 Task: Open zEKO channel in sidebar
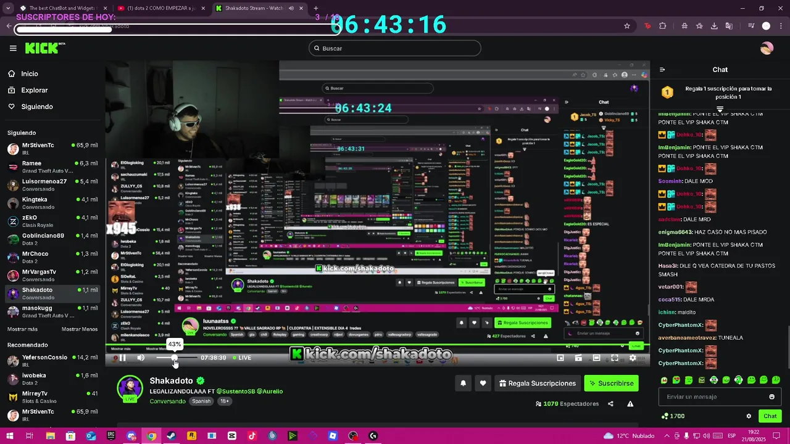pyautogui.click(x=52, y=221)
